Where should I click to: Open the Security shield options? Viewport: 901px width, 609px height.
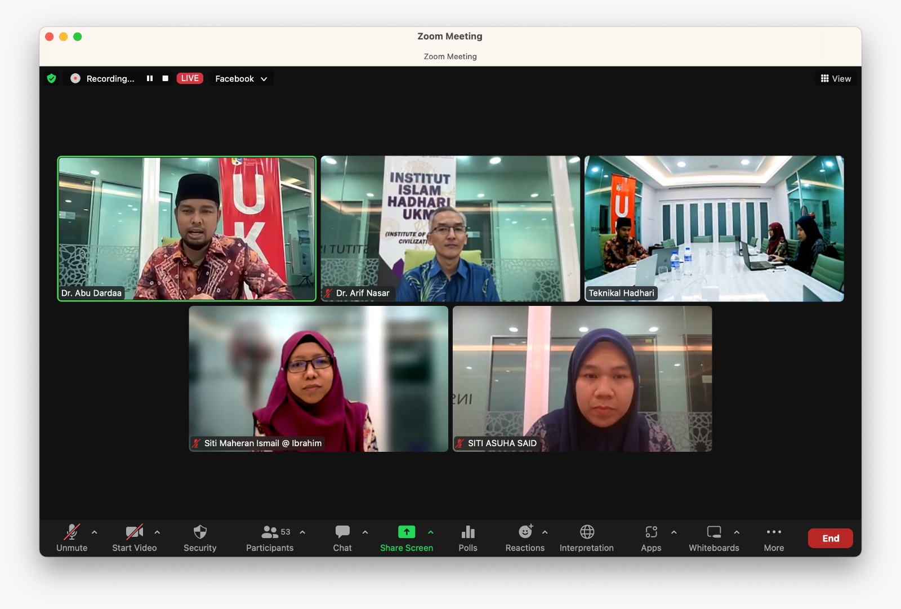click(x=200, y=538)
